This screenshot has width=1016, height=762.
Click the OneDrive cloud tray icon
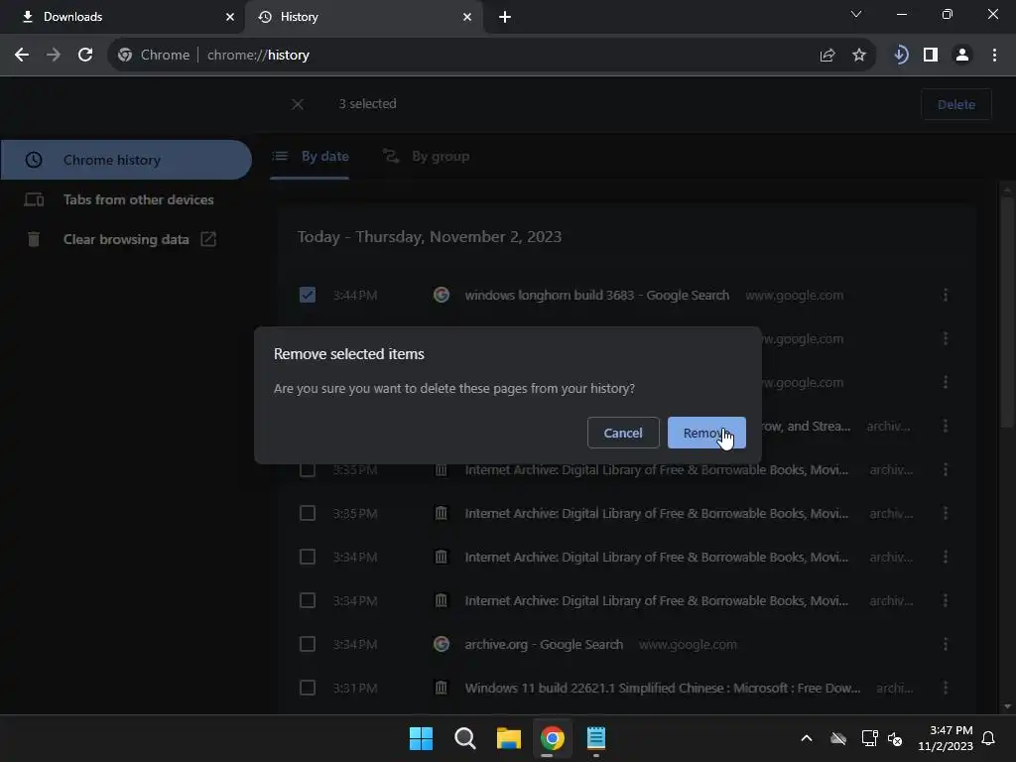838,738
